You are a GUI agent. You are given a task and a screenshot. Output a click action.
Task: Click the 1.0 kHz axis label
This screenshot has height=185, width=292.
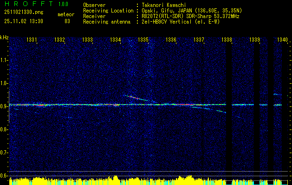point(4,84)
